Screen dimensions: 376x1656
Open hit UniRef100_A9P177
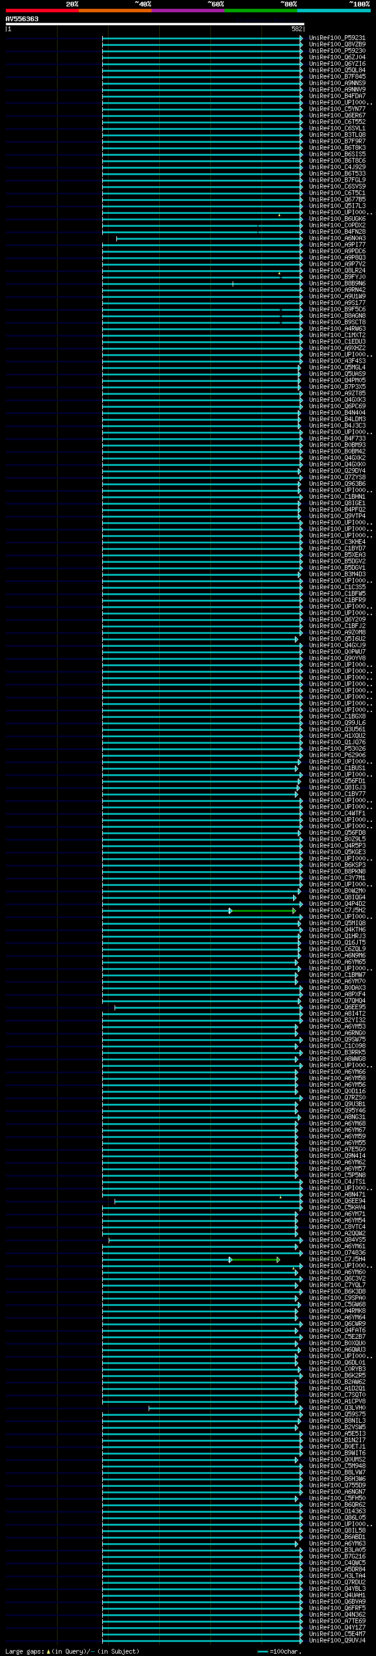pos(337,245)
